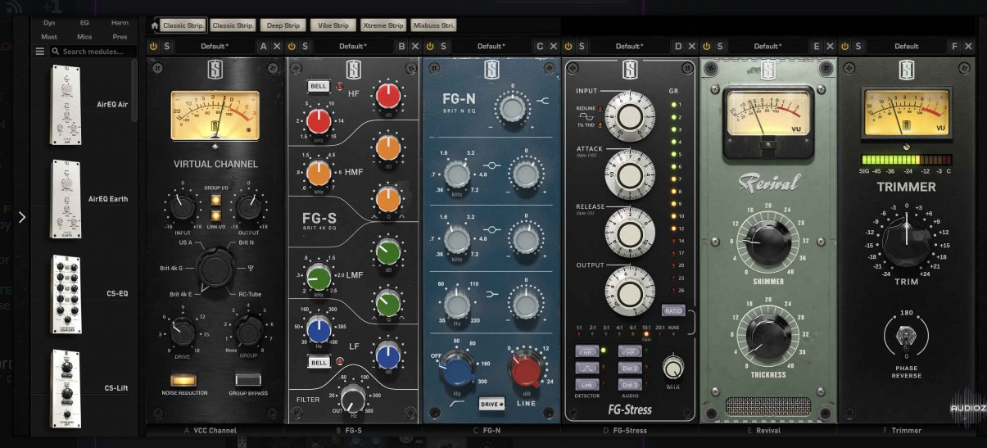This screenshot has width=987, height=448.
Task: Click the detector HP filter icon on FG-Stress
Action: pos(586,351)
